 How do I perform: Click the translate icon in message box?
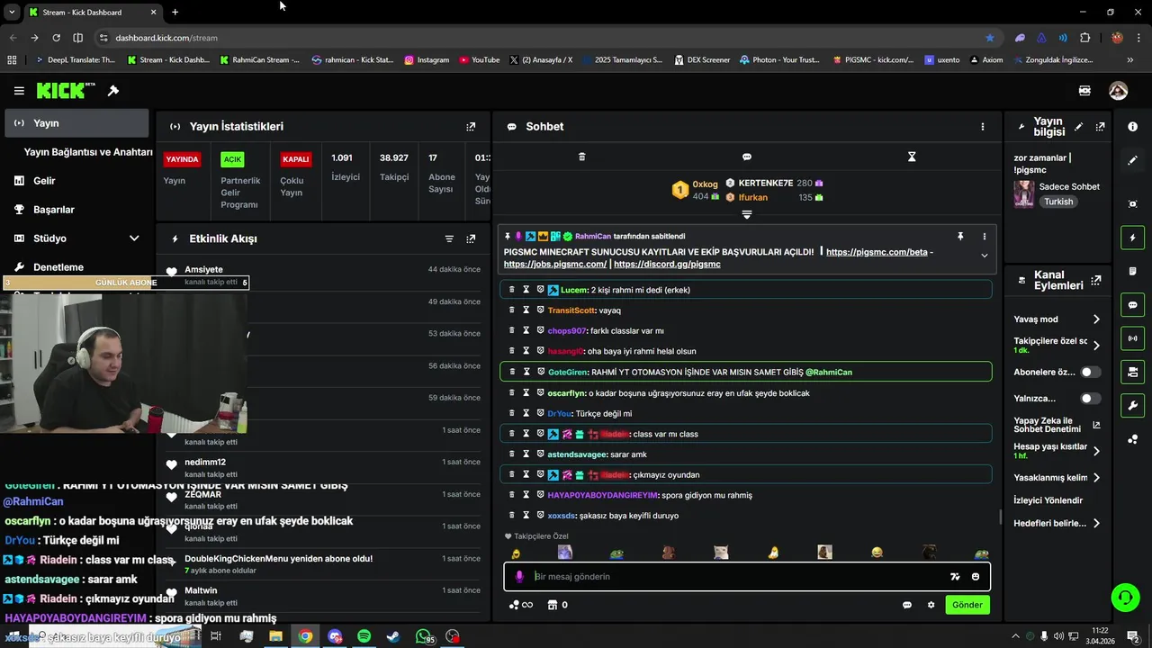coord(955,577)
